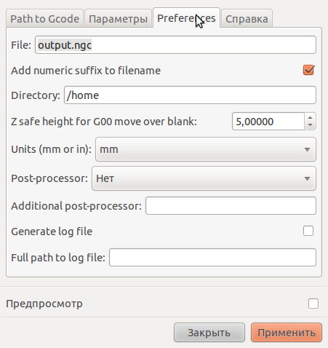Click the Directory field with /home
This screenshot has height=348, width=328.
(190, 95)
